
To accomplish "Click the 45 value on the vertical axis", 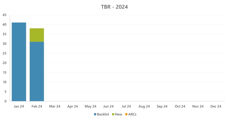I will coord(5,15).
